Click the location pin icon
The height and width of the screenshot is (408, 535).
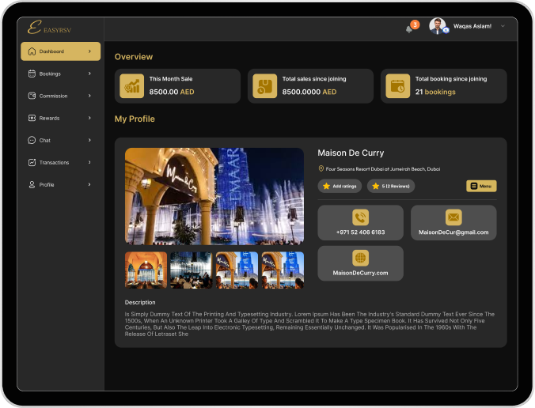click(x=321, y=168)
